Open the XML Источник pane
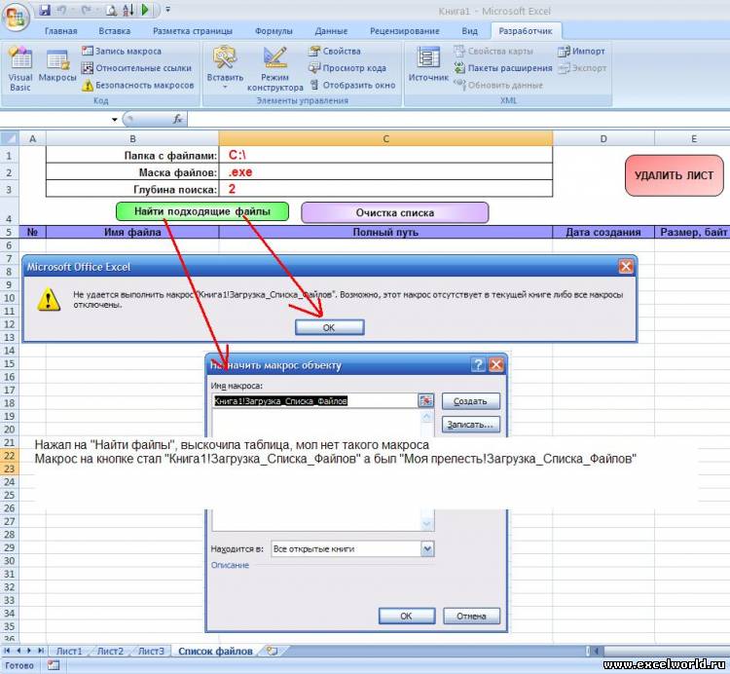The image size is (730, 674). click(x=428, y=64)
